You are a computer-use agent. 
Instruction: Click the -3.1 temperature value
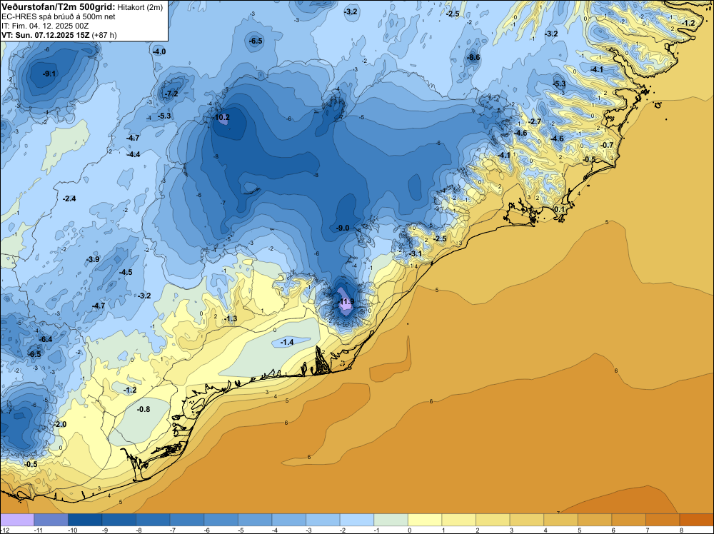[416, 253]
